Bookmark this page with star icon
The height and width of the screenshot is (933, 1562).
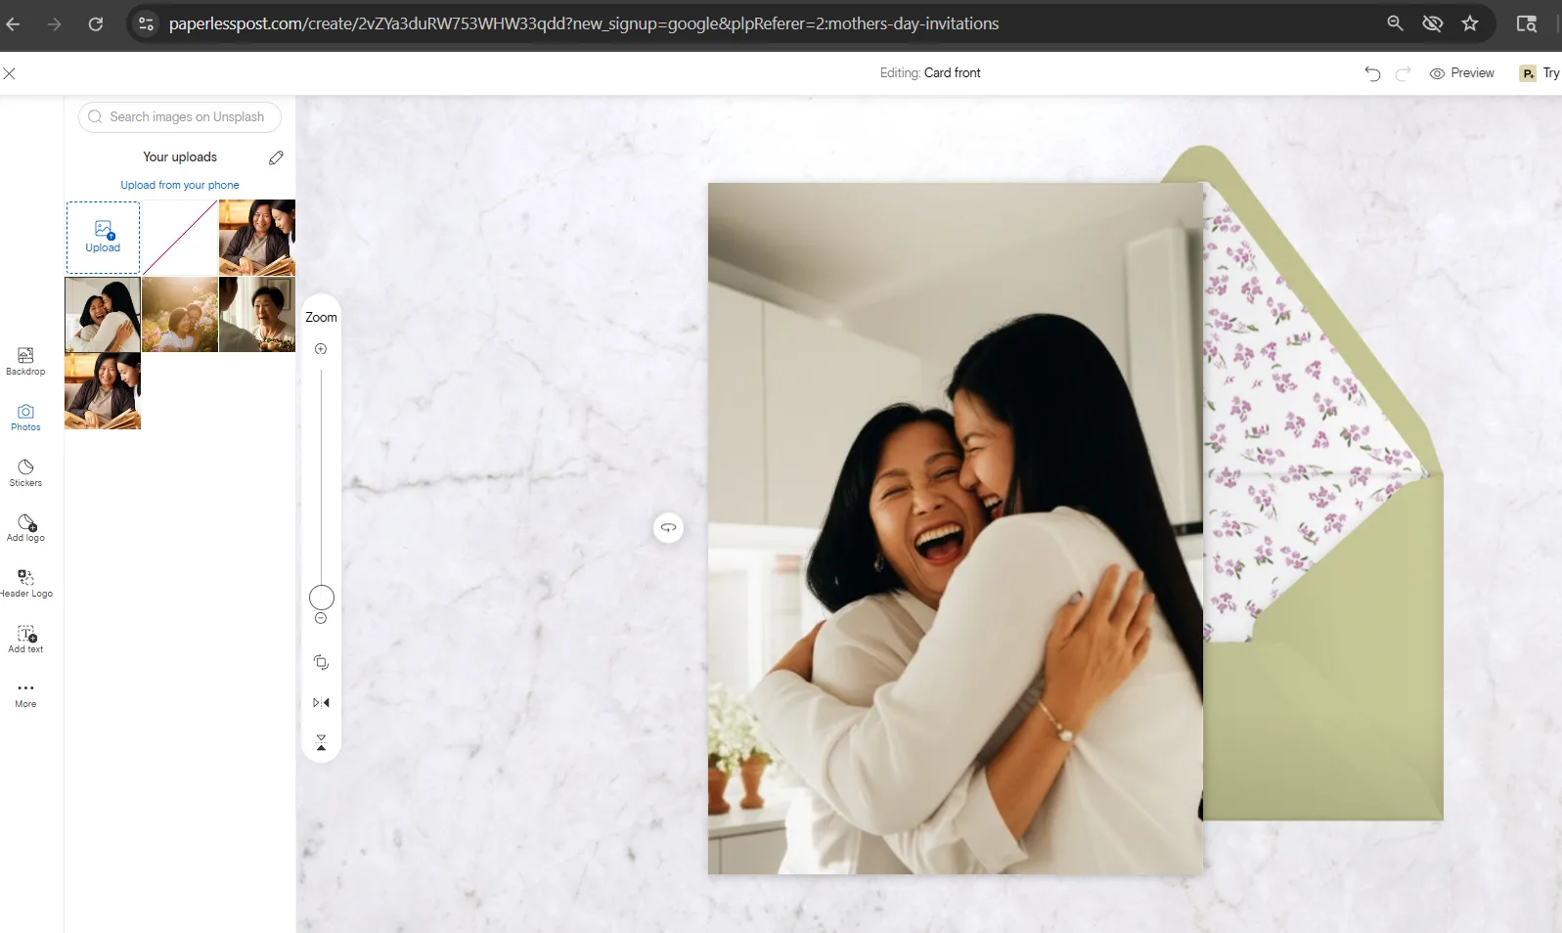pyautogui.click(x=1469, y=23)
